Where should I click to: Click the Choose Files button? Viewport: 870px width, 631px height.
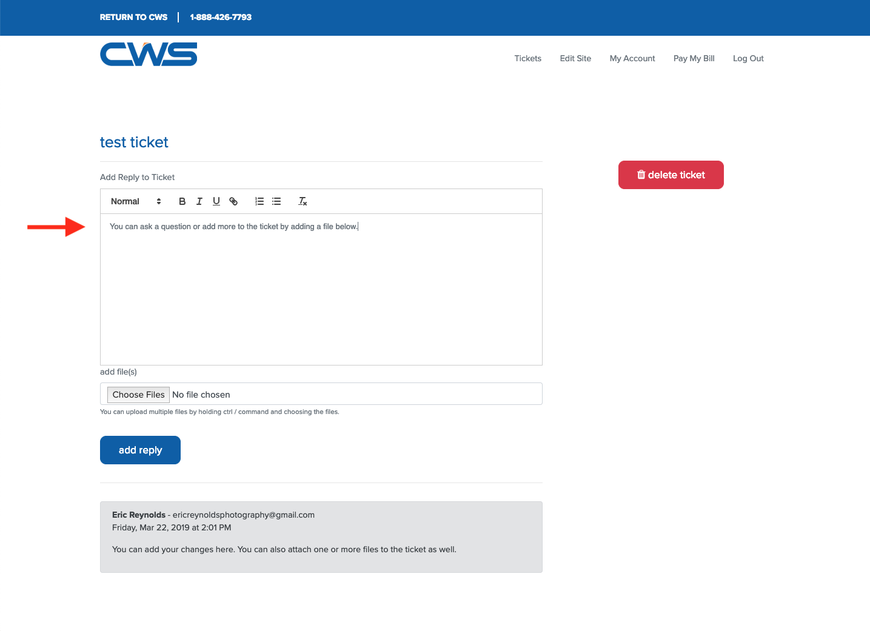pos(138,395)
